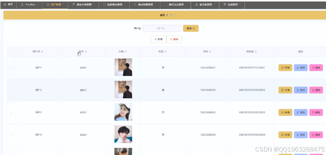Click the 删除 button above the table
This screenshot has width=326, height=155.
coord(174,39)
